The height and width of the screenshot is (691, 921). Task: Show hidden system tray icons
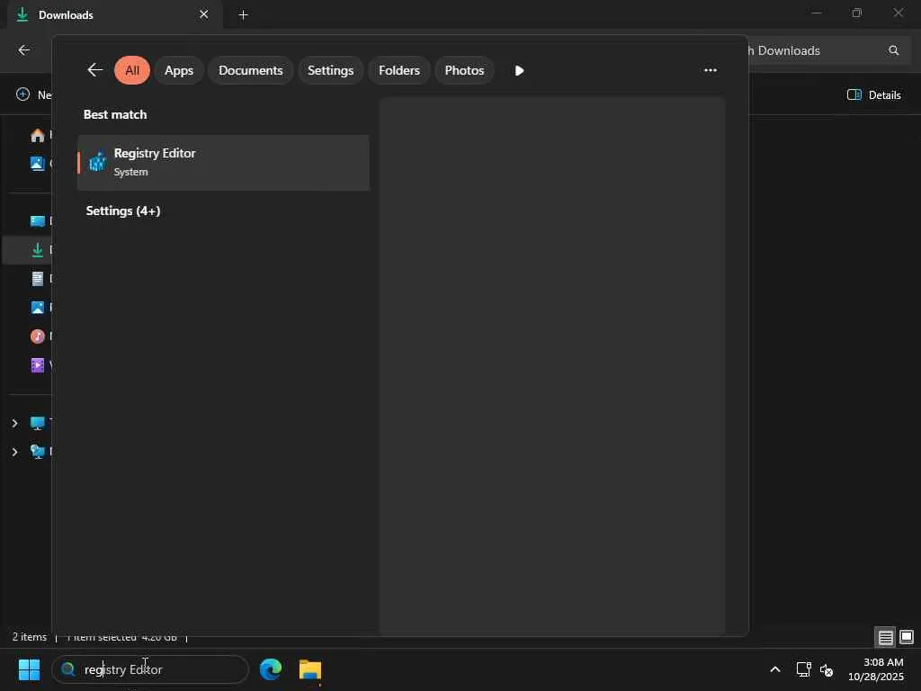[774, 669]
